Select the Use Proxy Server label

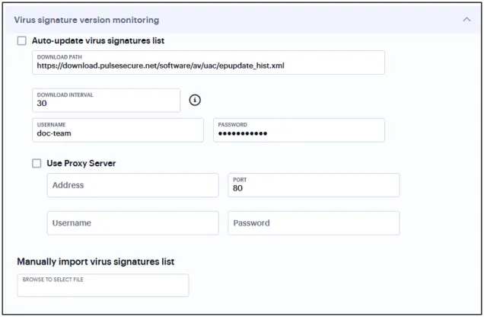[x=81, y=163]
